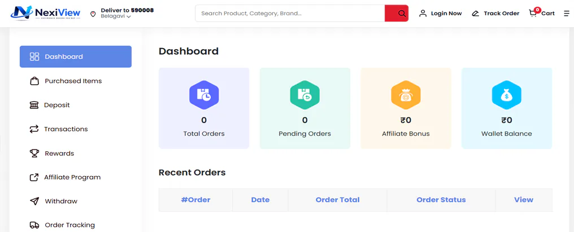Click the Transactions arrows icon
Image resolution: width=574 pixels, height=232 pixels.
(34, 129)
